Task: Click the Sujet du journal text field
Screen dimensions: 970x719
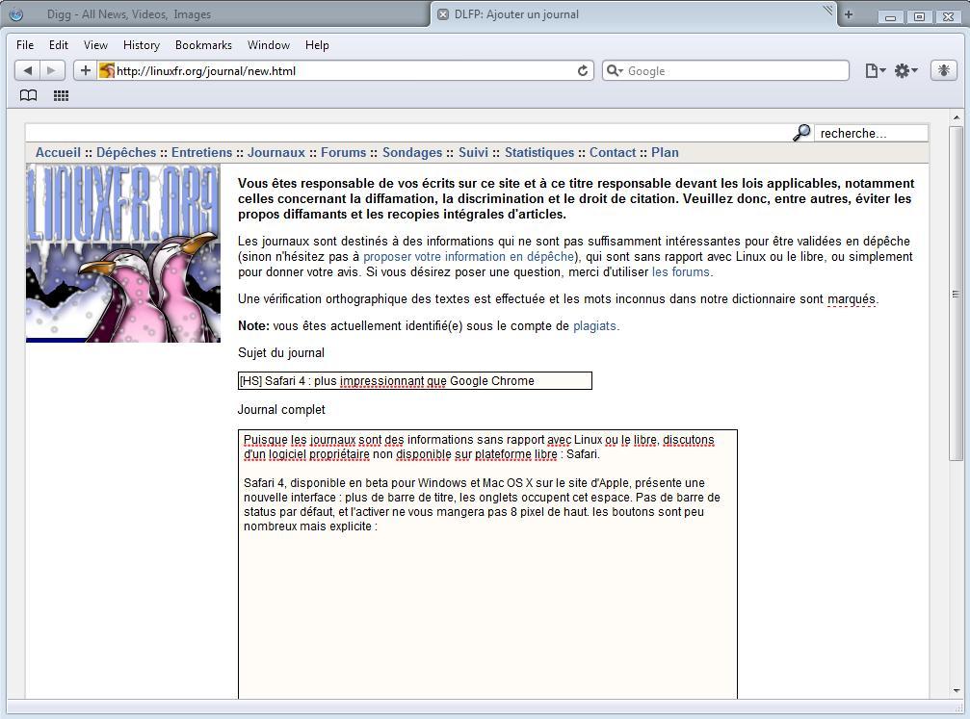Action: click(x=415, y=381)
